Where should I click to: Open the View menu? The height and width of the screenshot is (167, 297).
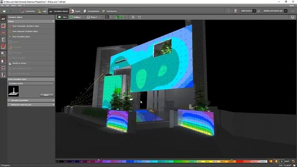click(x=19, y=6)
